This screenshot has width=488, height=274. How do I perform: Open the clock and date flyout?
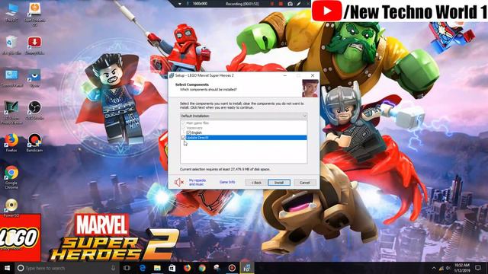tap(462, 268)
